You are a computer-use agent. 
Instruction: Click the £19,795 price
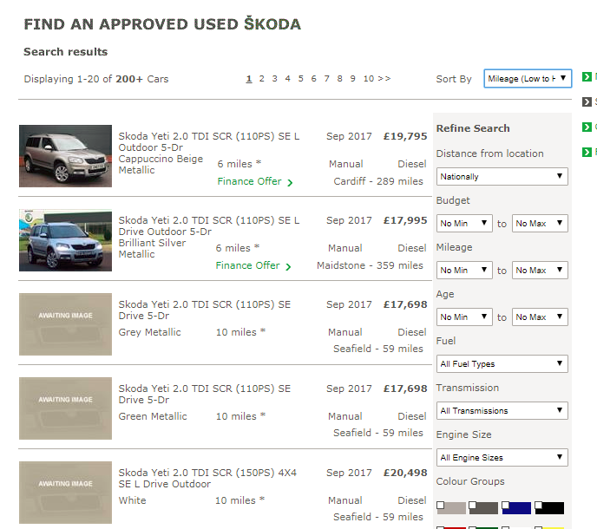405,136
